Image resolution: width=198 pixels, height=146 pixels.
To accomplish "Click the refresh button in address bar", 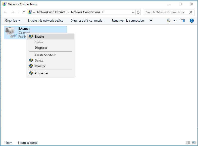I will click(138, 12).
